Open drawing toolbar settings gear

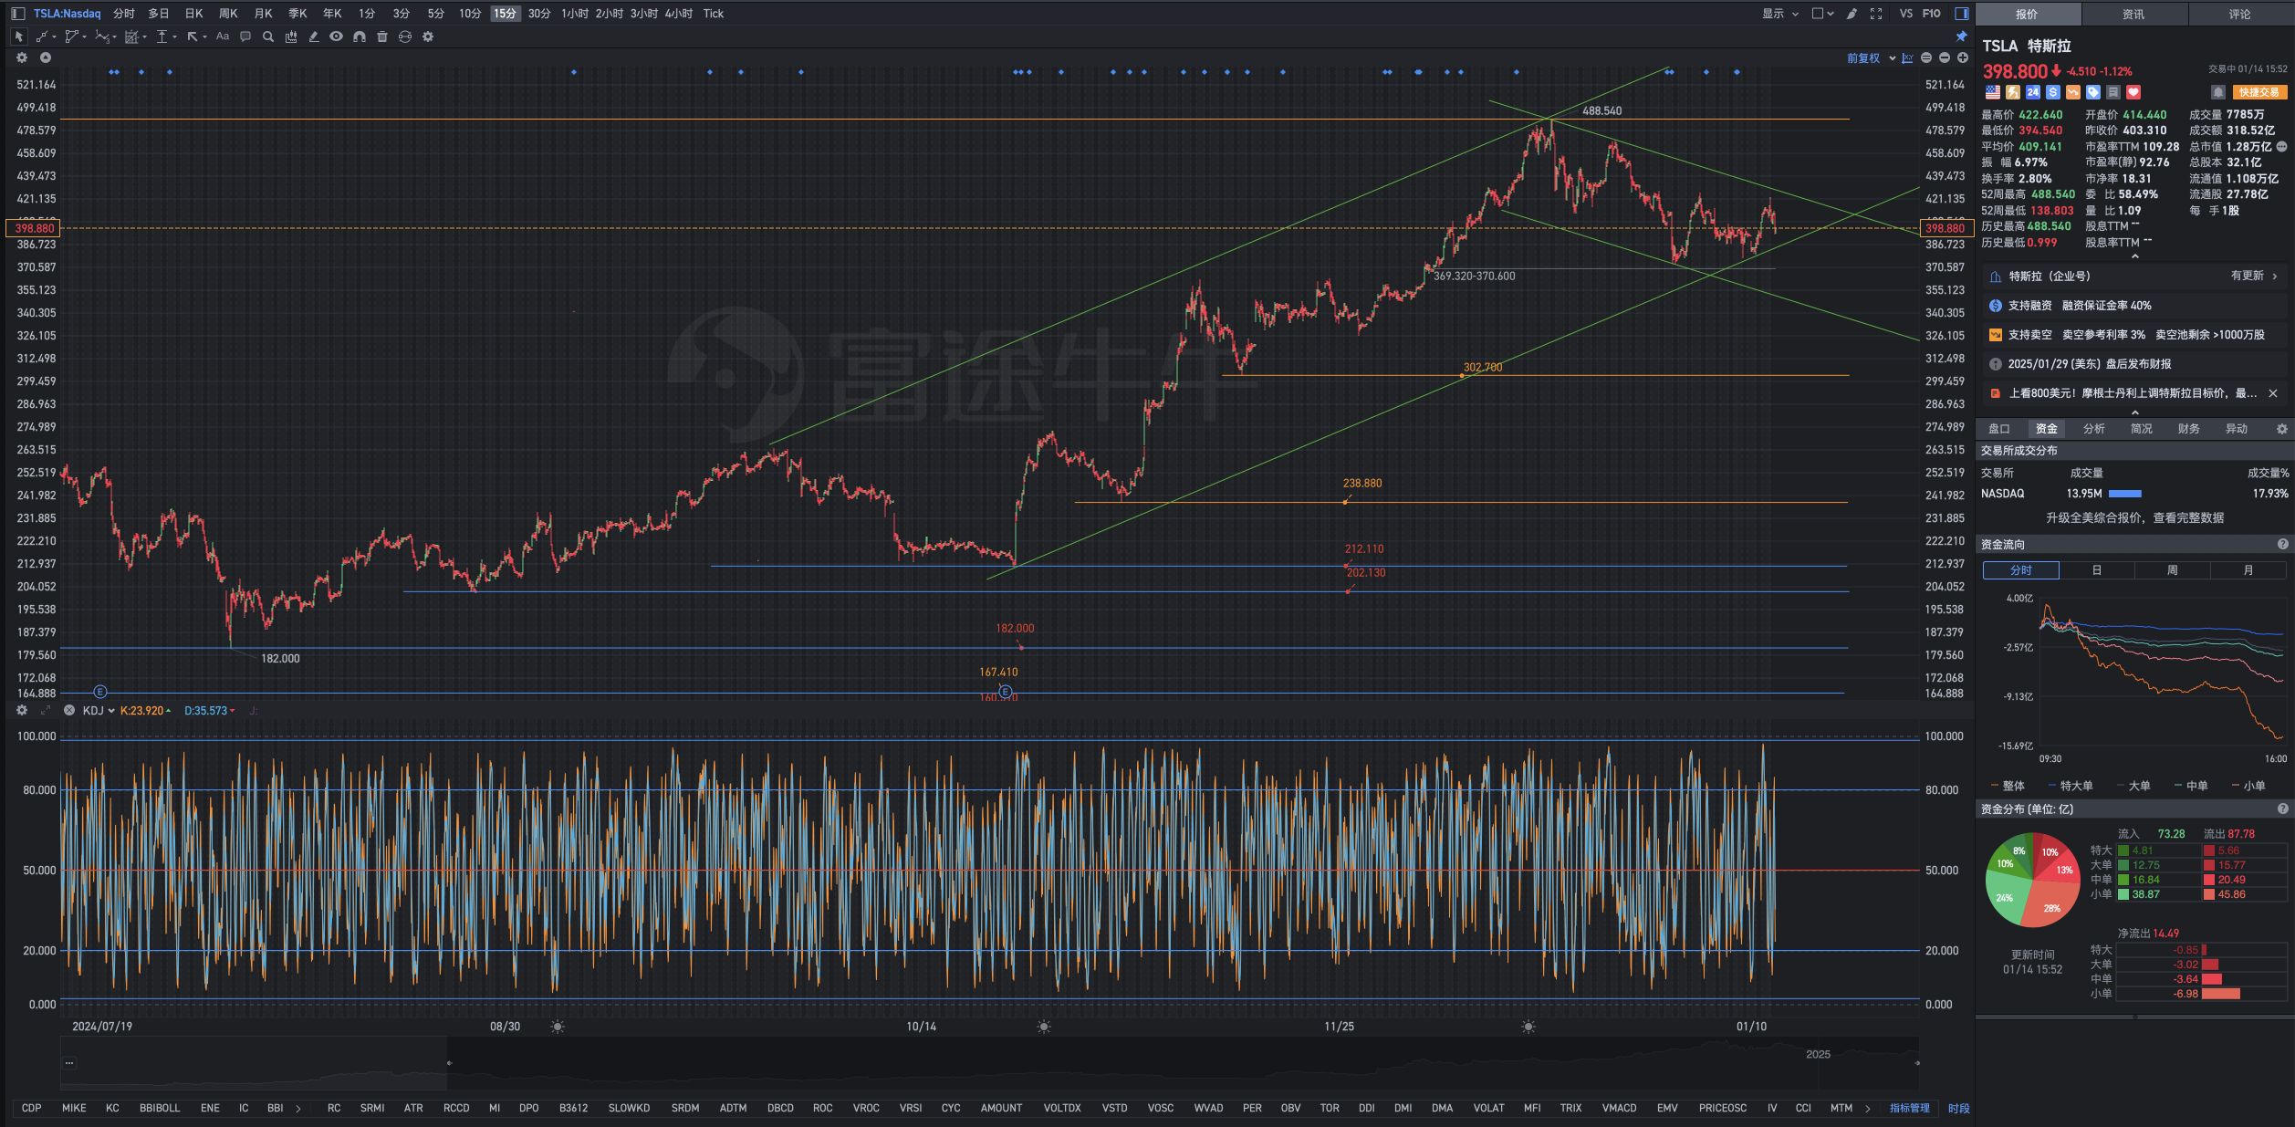pyautogui.click(x=428, y=37)
